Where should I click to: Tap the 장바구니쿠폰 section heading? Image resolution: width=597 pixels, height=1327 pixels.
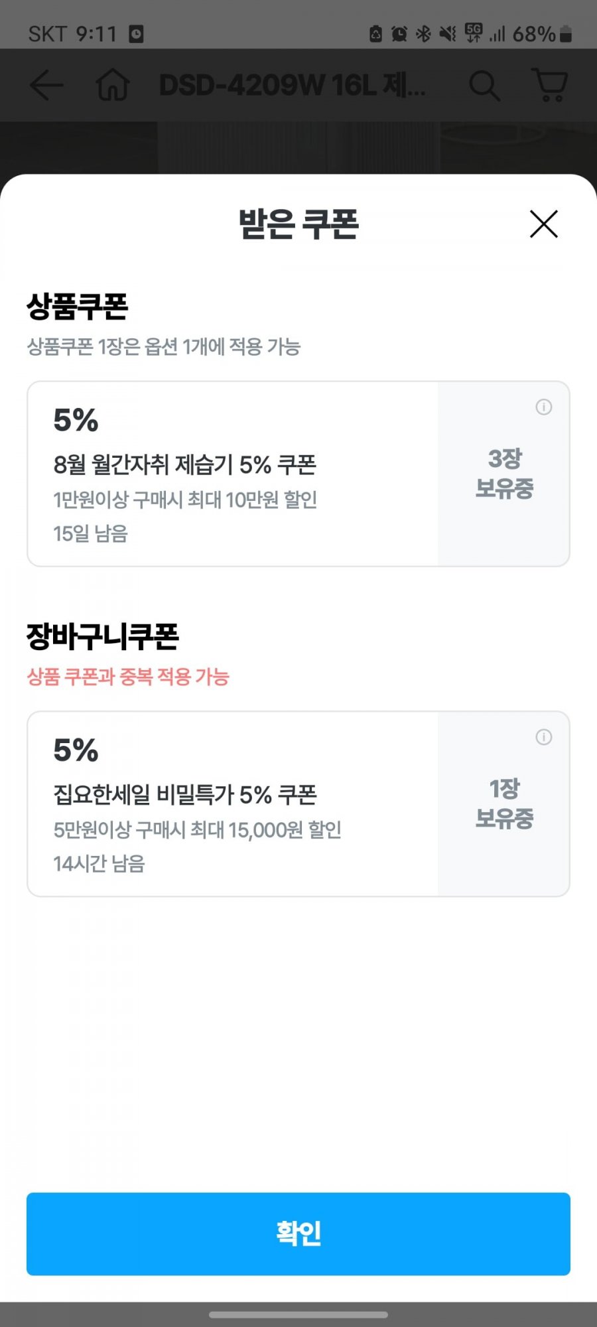(103, 636)
